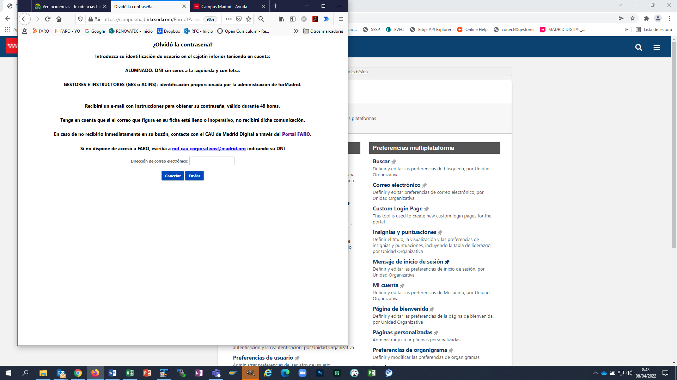Open Windows Start menu
Viewport: 677px width, 380px height.
[x=8, y=373]
